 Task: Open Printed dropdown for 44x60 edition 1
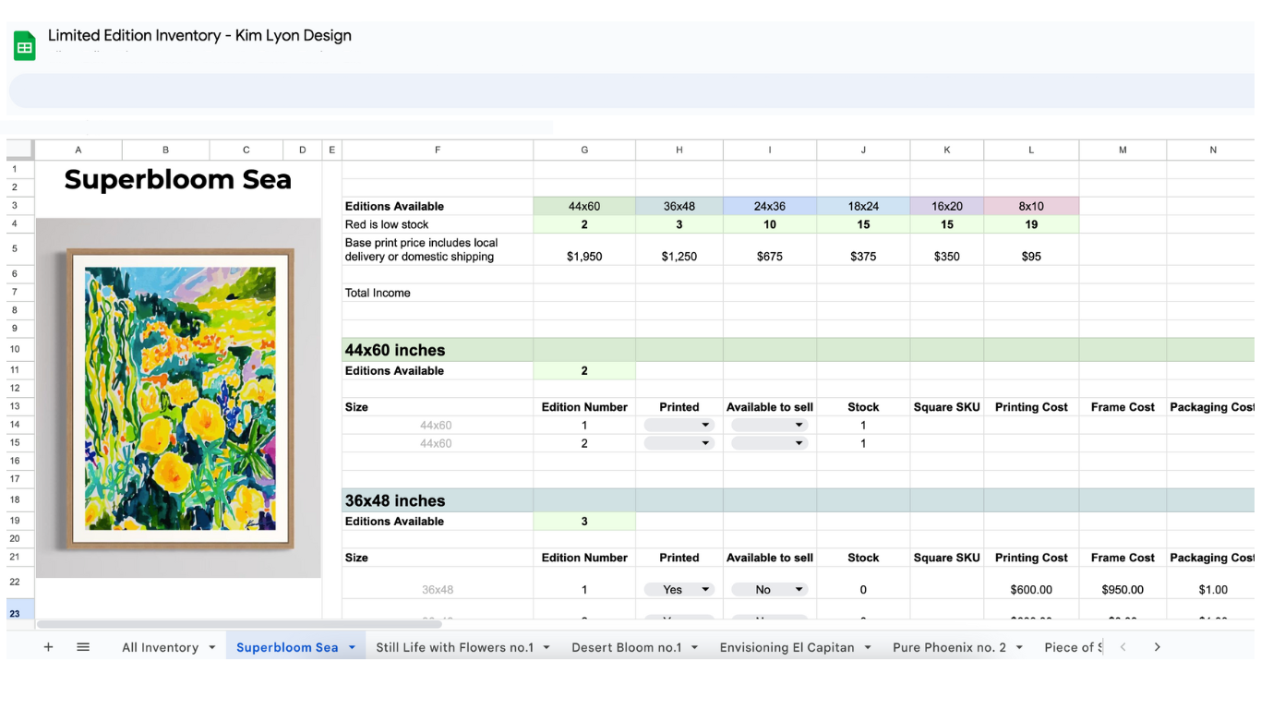click(x=679, y=426)
